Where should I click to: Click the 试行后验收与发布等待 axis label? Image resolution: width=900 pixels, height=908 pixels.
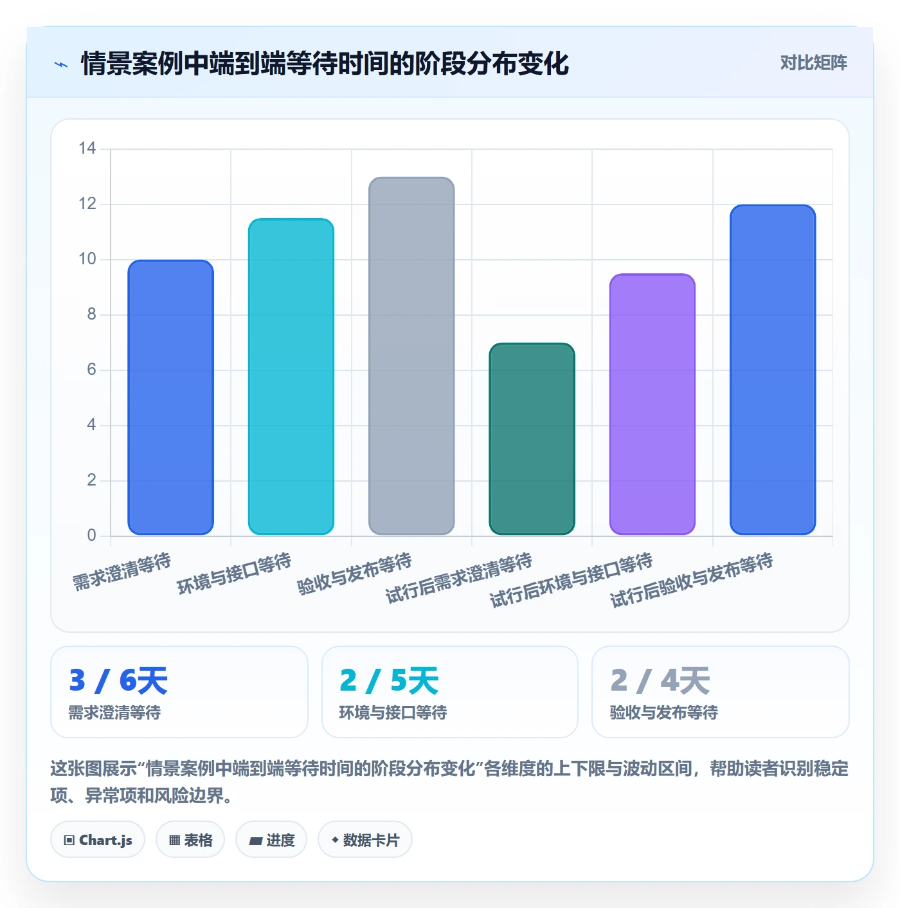coord(692,580)
